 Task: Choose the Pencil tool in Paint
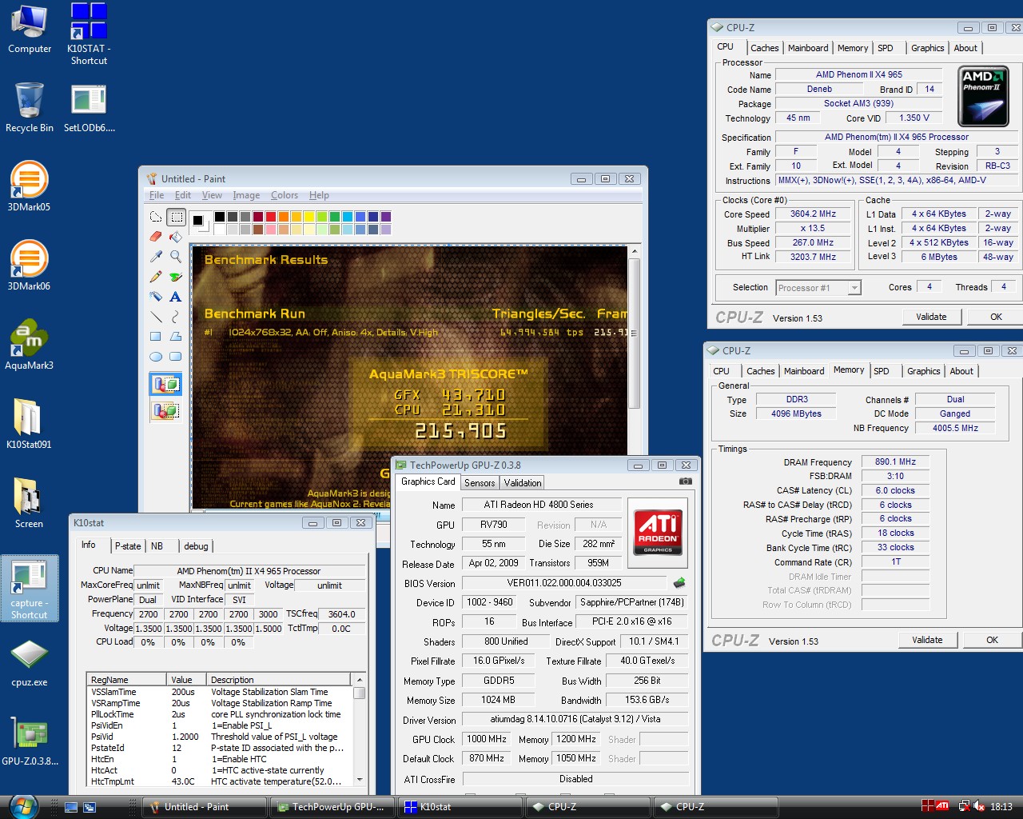[156, 277]
